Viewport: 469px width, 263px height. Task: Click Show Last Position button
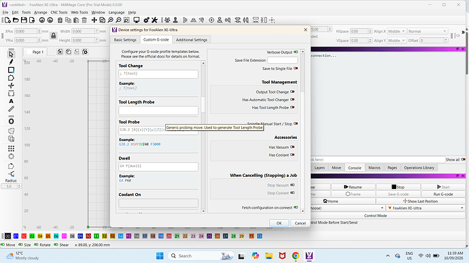[x=420, y=201]
